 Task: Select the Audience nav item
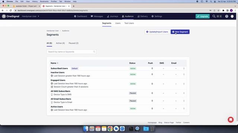(128, 16)
